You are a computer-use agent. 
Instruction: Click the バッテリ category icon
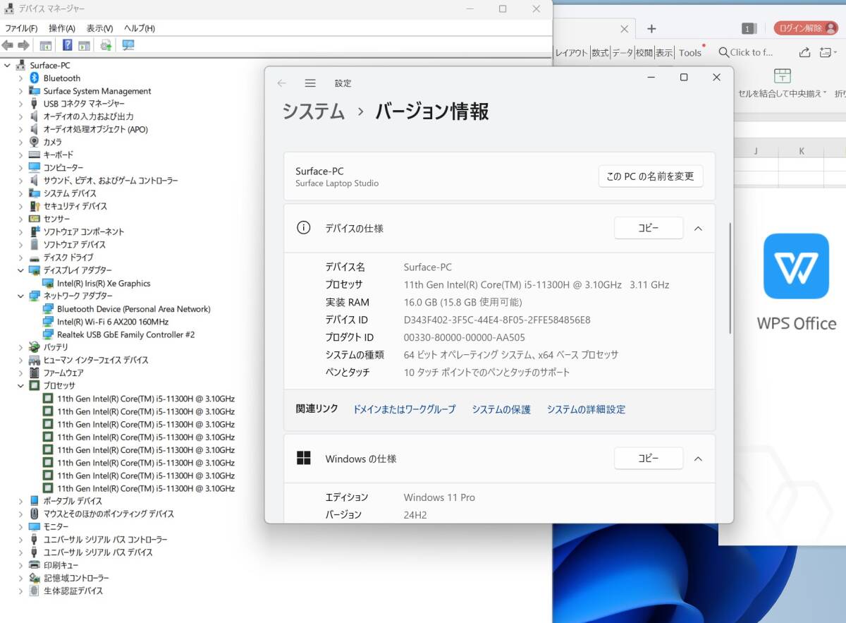click(x=35, y=347)
